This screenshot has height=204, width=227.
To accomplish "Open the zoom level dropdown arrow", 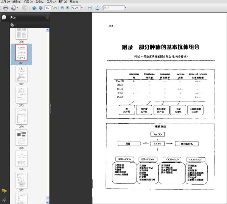I will pos(82,8).
